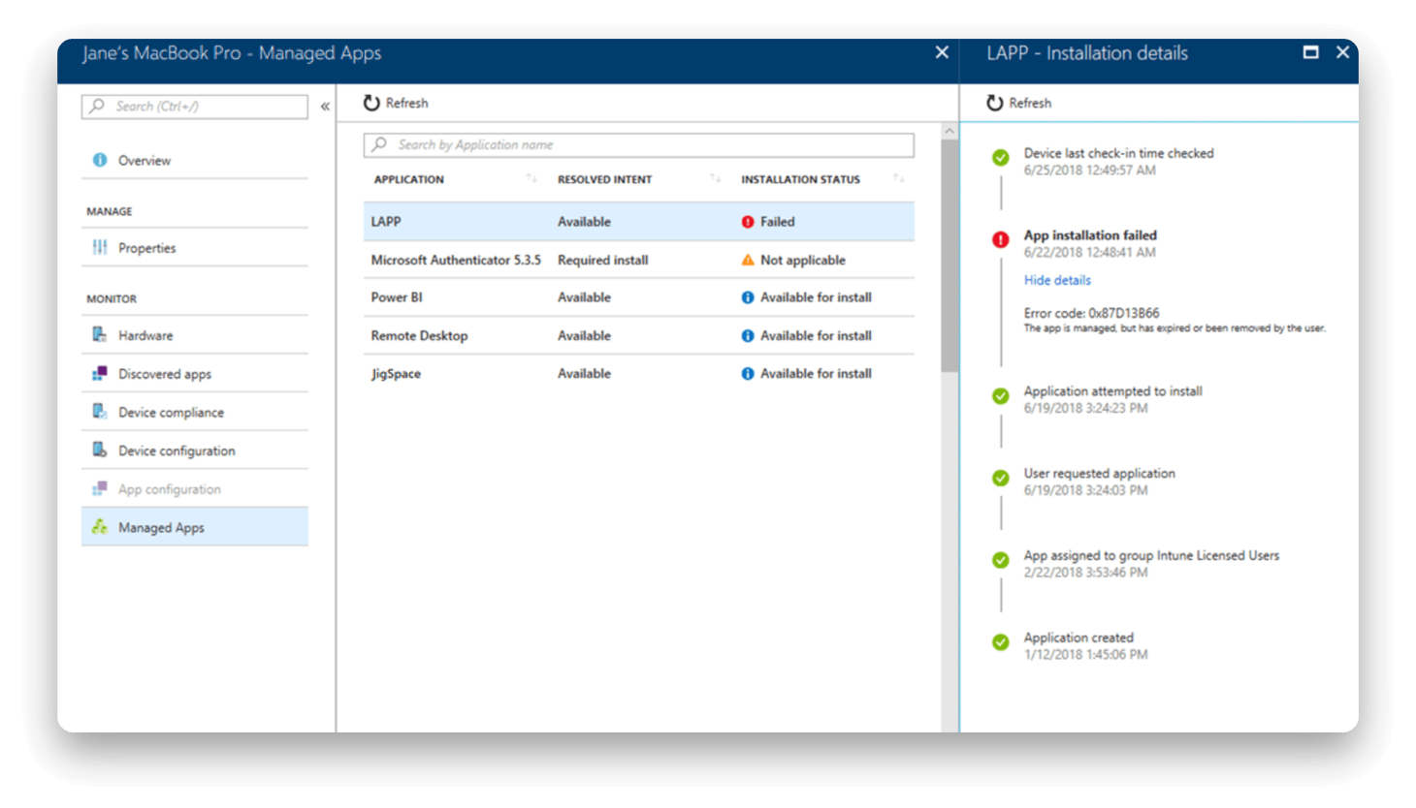Click the orange warning icon beside Not applicable
The image size is (1416, 808).
coord(748,260)
